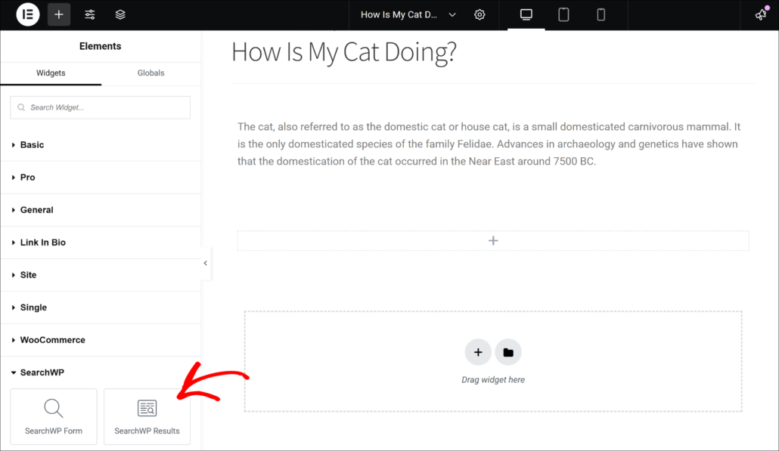Click the Elements panel title
Screen dimensions: 779x451
[x=101, y=46]
